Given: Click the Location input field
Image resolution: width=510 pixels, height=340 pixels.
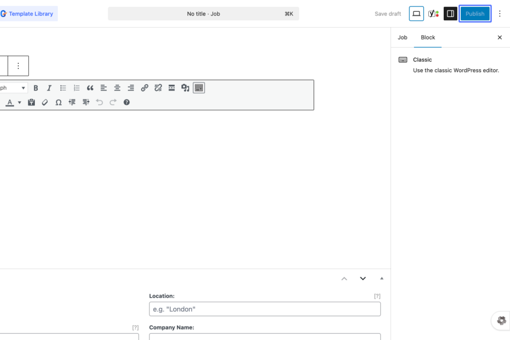Looking at the screenshot, I should 265,309.
